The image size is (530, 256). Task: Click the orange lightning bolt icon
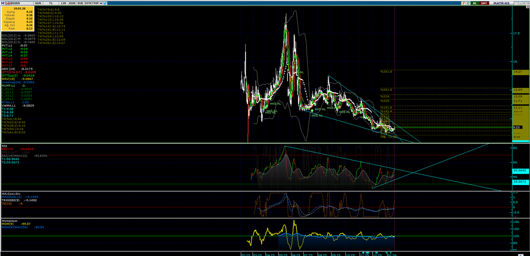[463, 3]
